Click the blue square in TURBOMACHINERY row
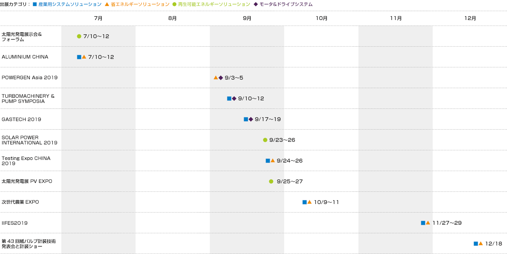The height and width of the screenshot is (254, 507). [x=229, y=98]
